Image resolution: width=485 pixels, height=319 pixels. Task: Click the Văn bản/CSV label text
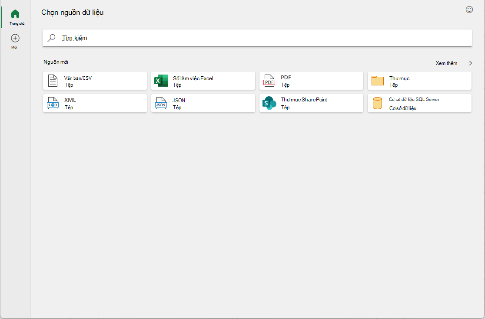[x=78, y=78]
